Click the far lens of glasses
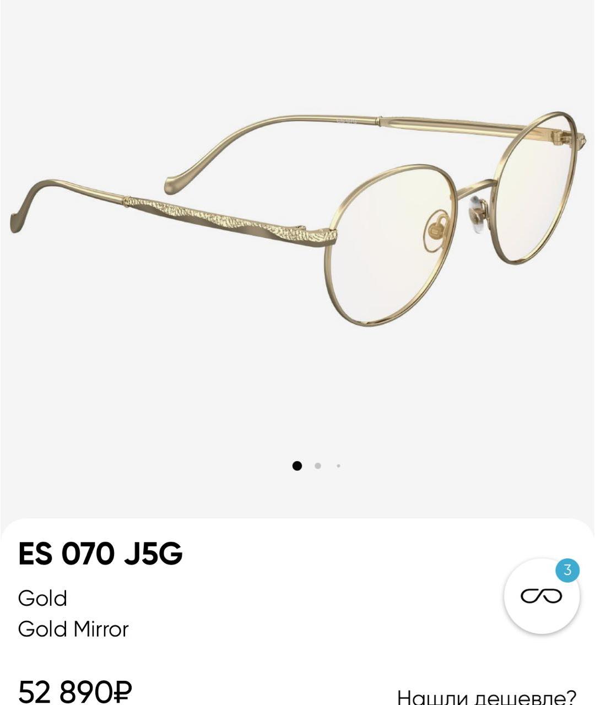This screenshot has width=595, height=705. [x=535, y=188]
